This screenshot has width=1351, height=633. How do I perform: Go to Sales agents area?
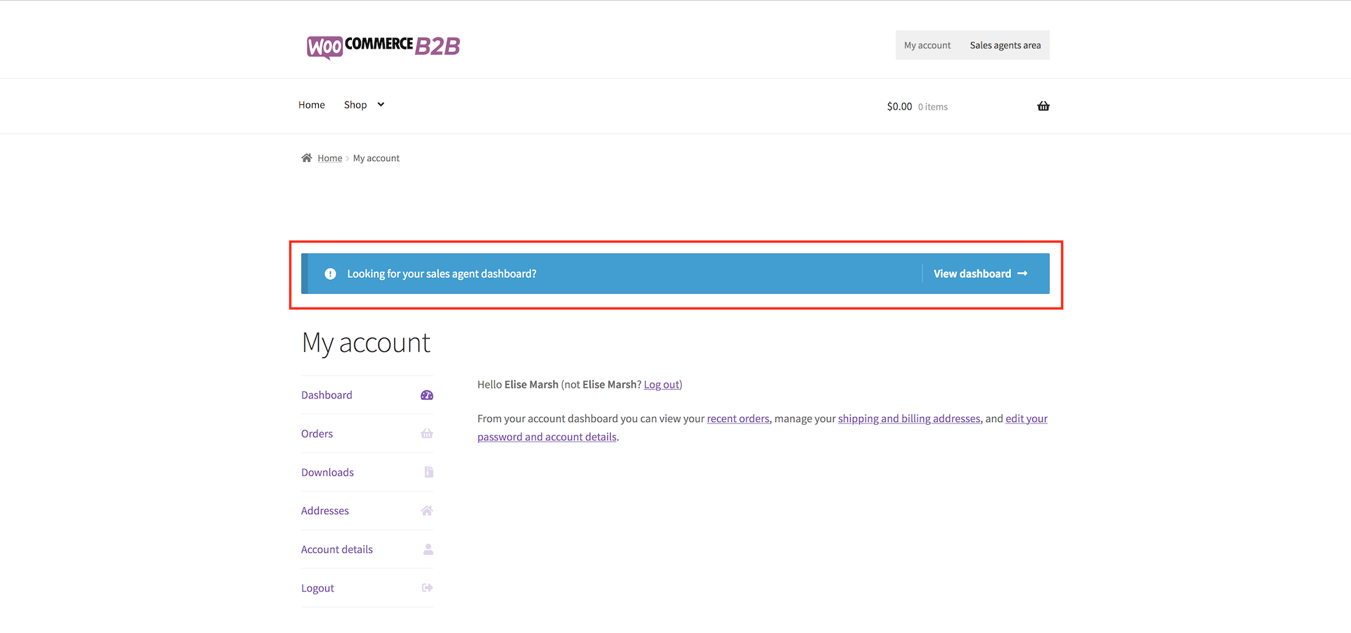coord(1005,45)
